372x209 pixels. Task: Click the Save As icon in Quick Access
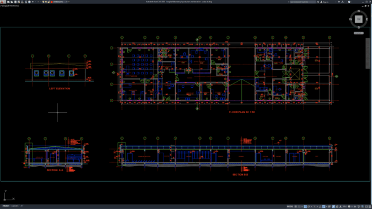click(x=19, y=2)
